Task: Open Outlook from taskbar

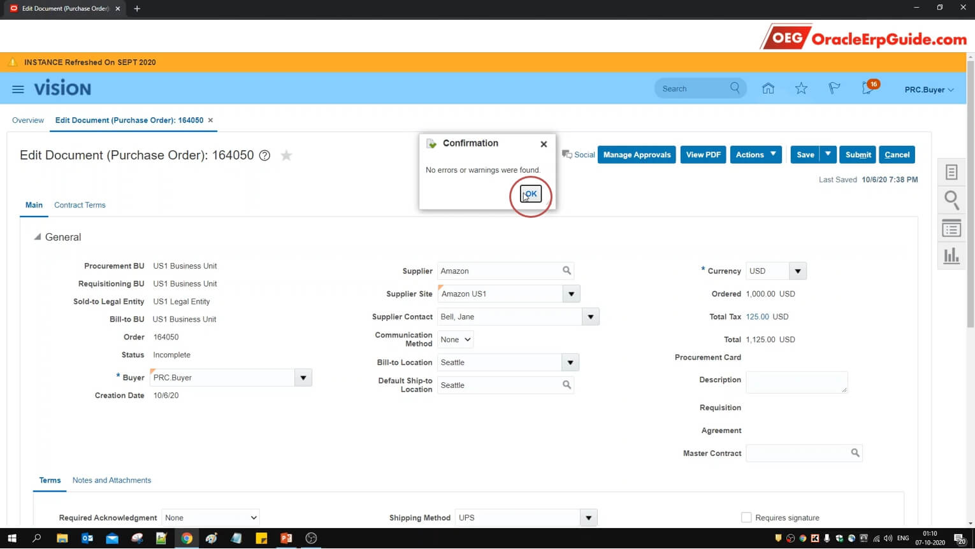Action: (x=87, y=538)
